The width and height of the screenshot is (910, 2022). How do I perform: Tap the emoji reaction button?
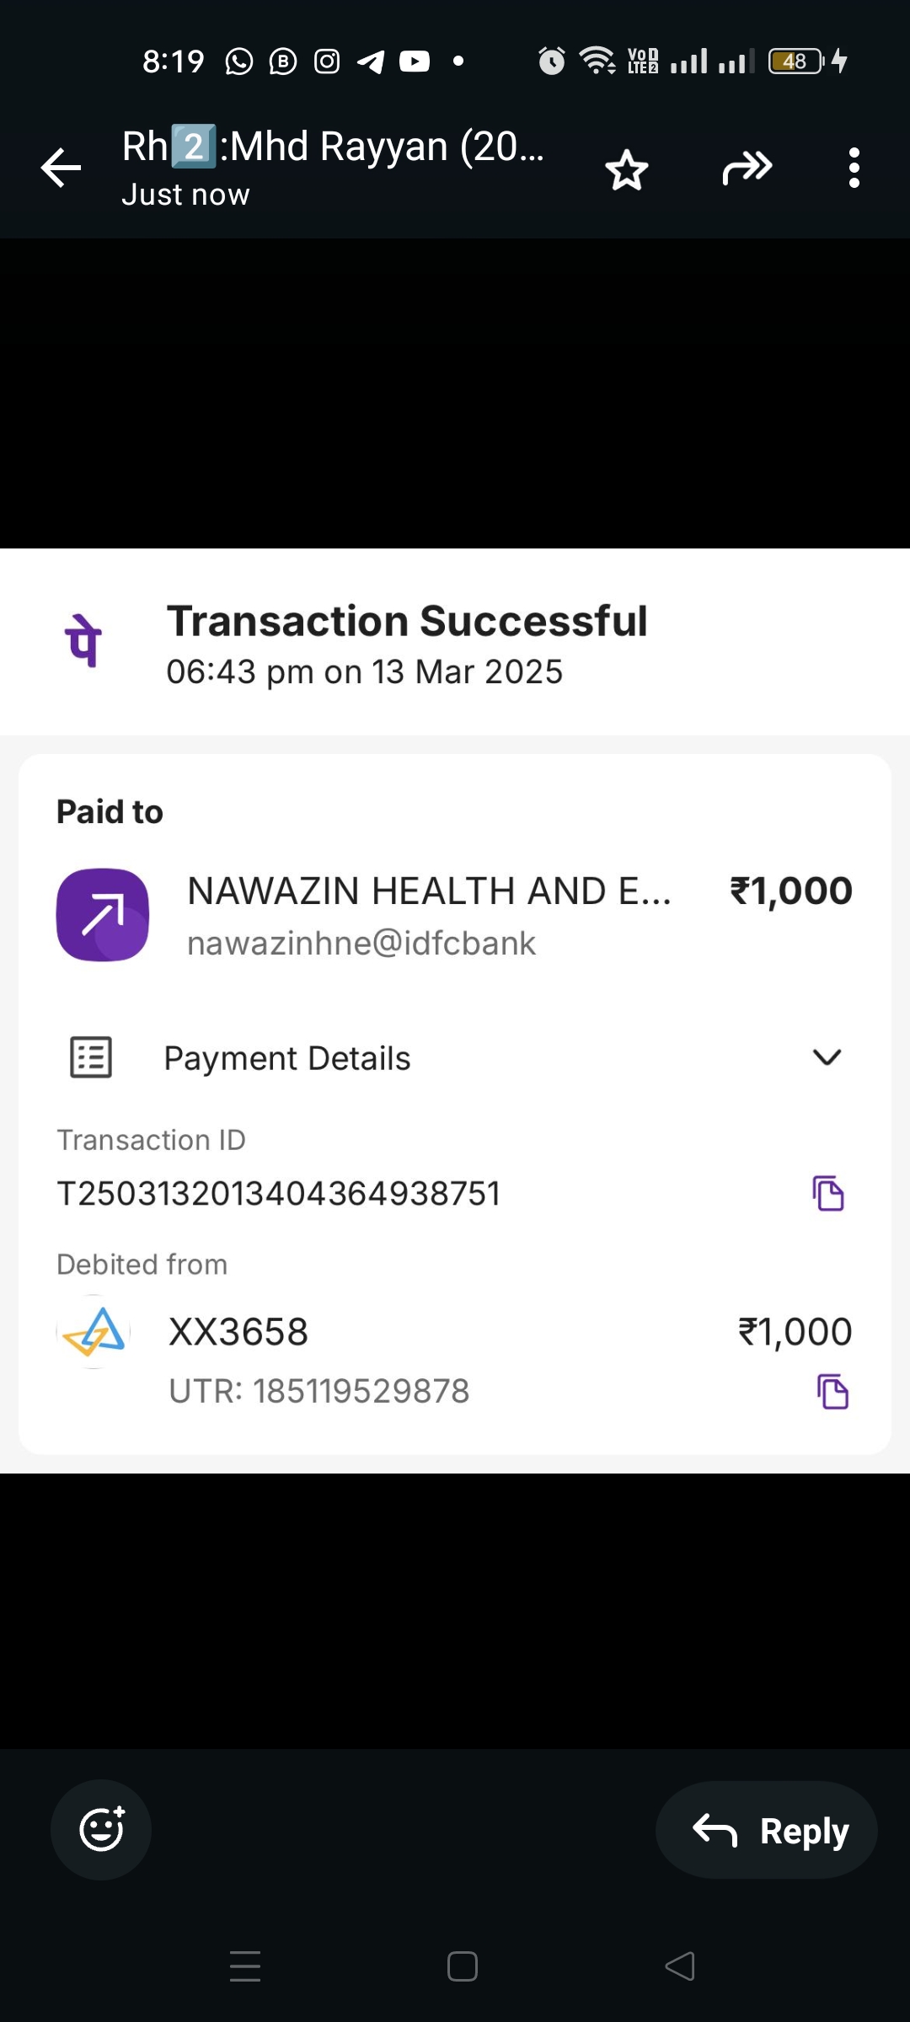[x=101, y=1829]
